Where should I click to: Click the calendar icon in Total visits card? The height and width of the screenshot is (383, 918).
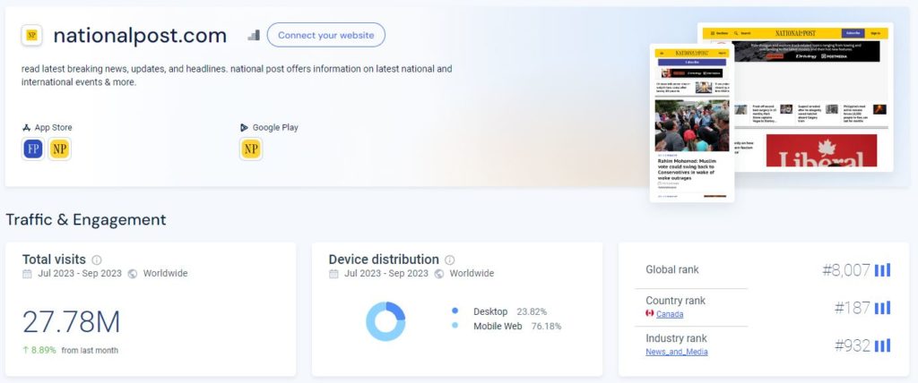[27, 274]
